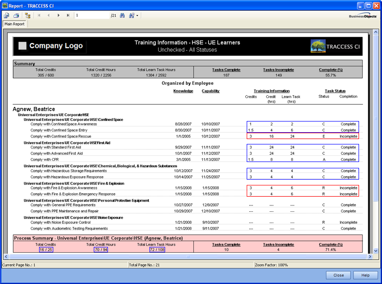Click the TRACCESS CI tree logo

tap(318, 46)
